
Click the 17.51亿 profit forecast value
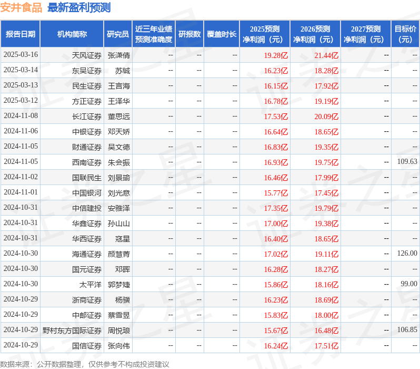(326, 346)
